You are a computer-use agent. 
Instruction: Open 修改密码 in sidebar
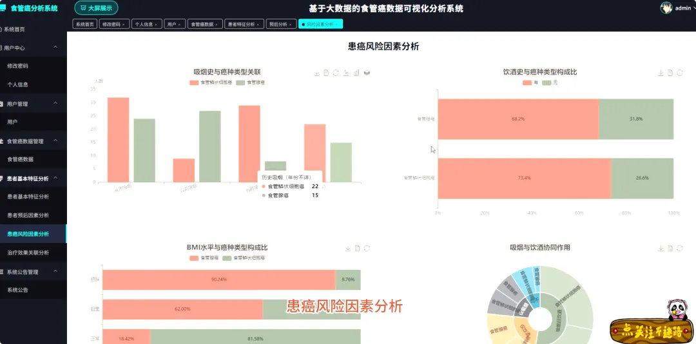(34, 66)
